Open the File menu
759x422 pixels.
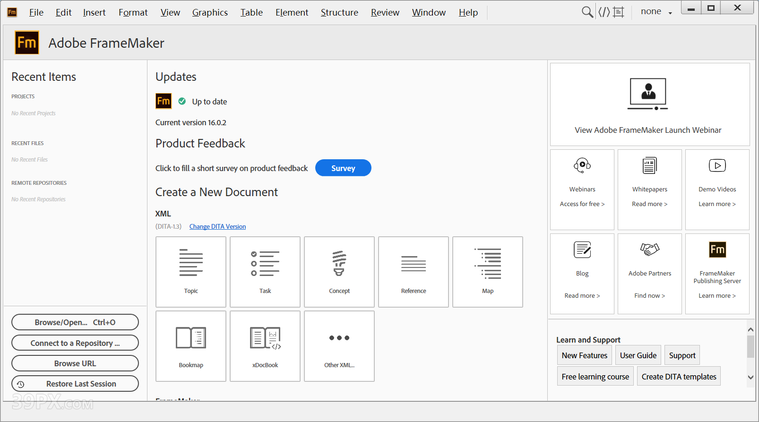(x=36, y=12)
